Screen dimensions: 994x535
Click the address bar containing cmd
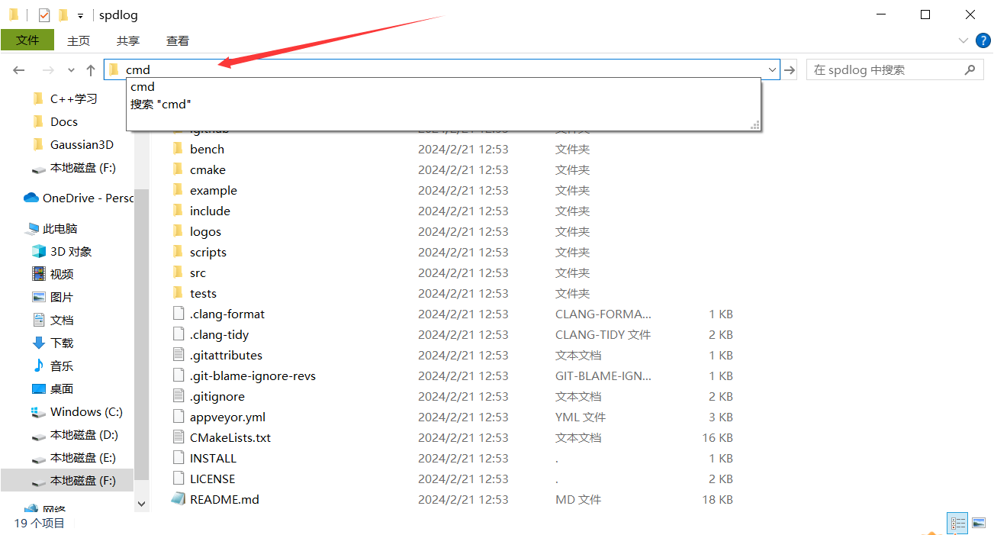[442, 69]
